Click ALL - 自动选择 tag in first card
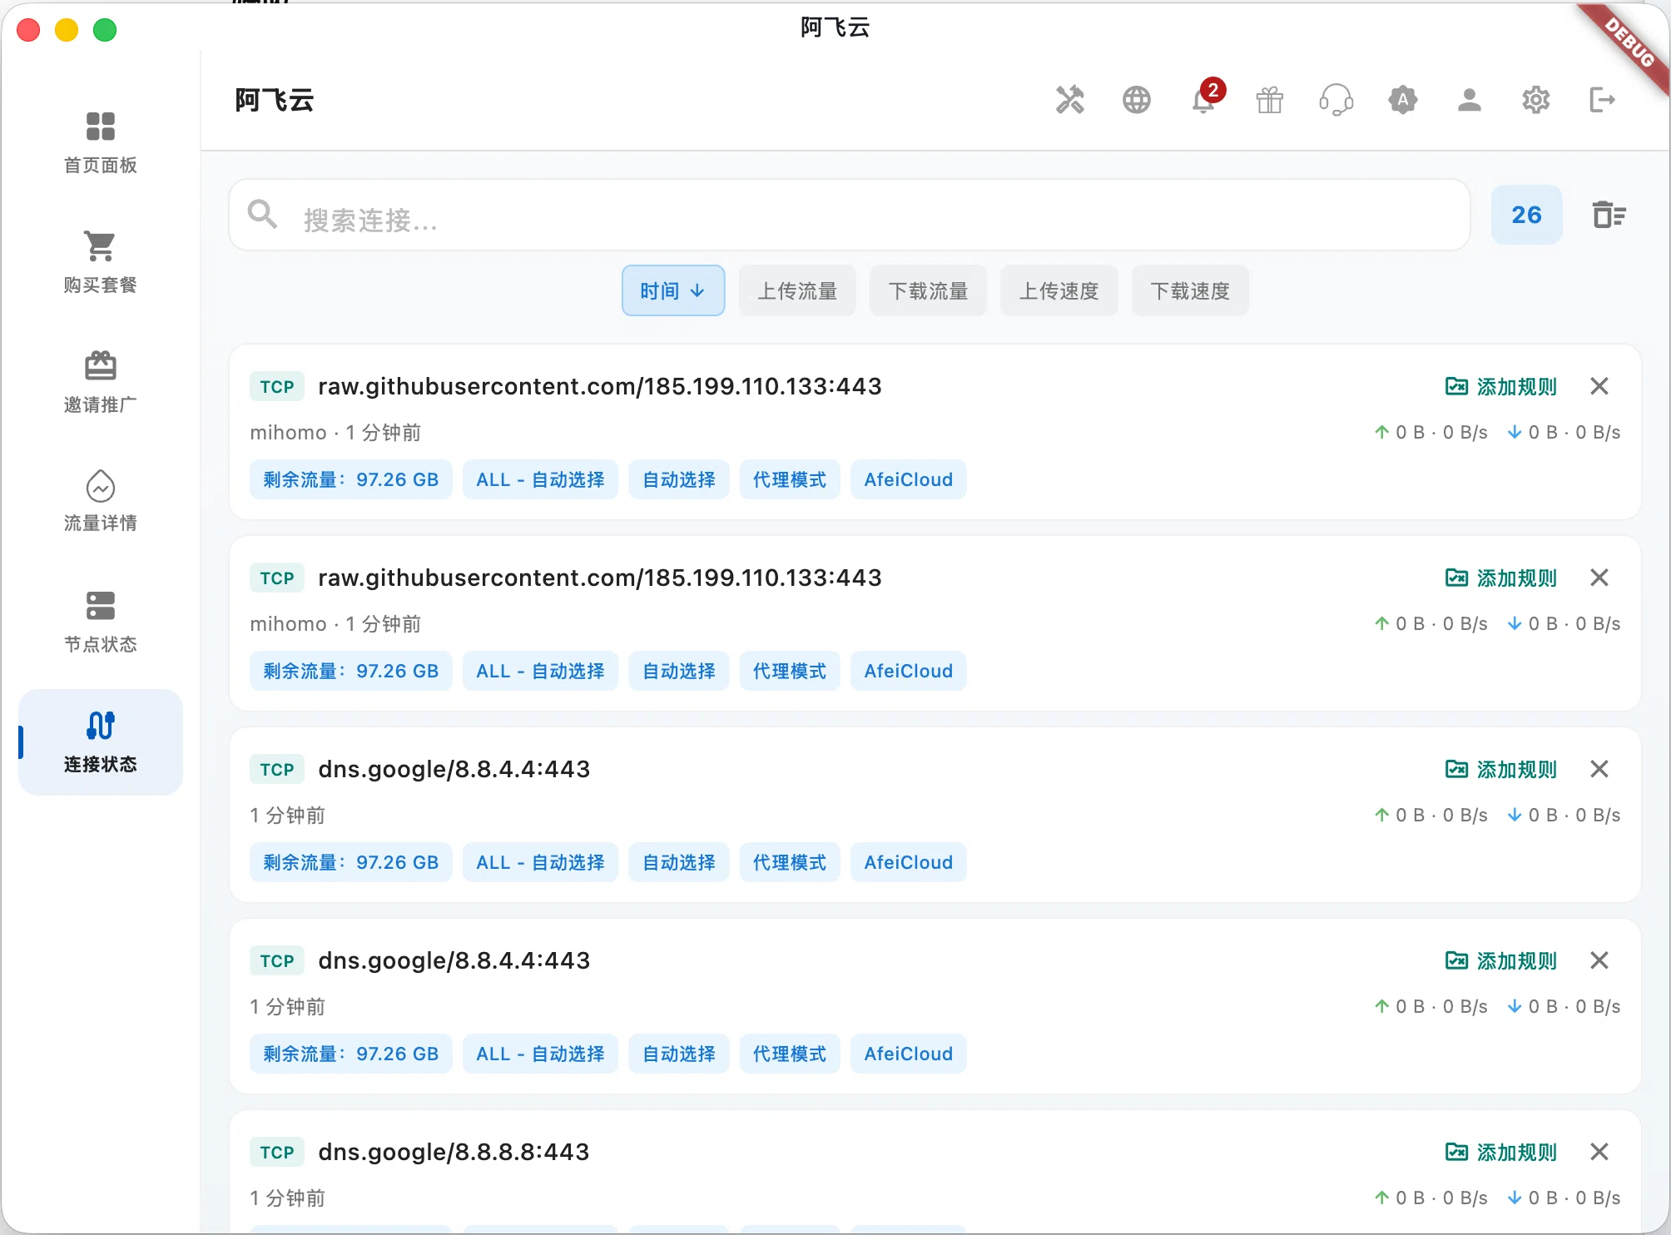This screenshot has height=1235, width=1671. (x=540, y=479)
